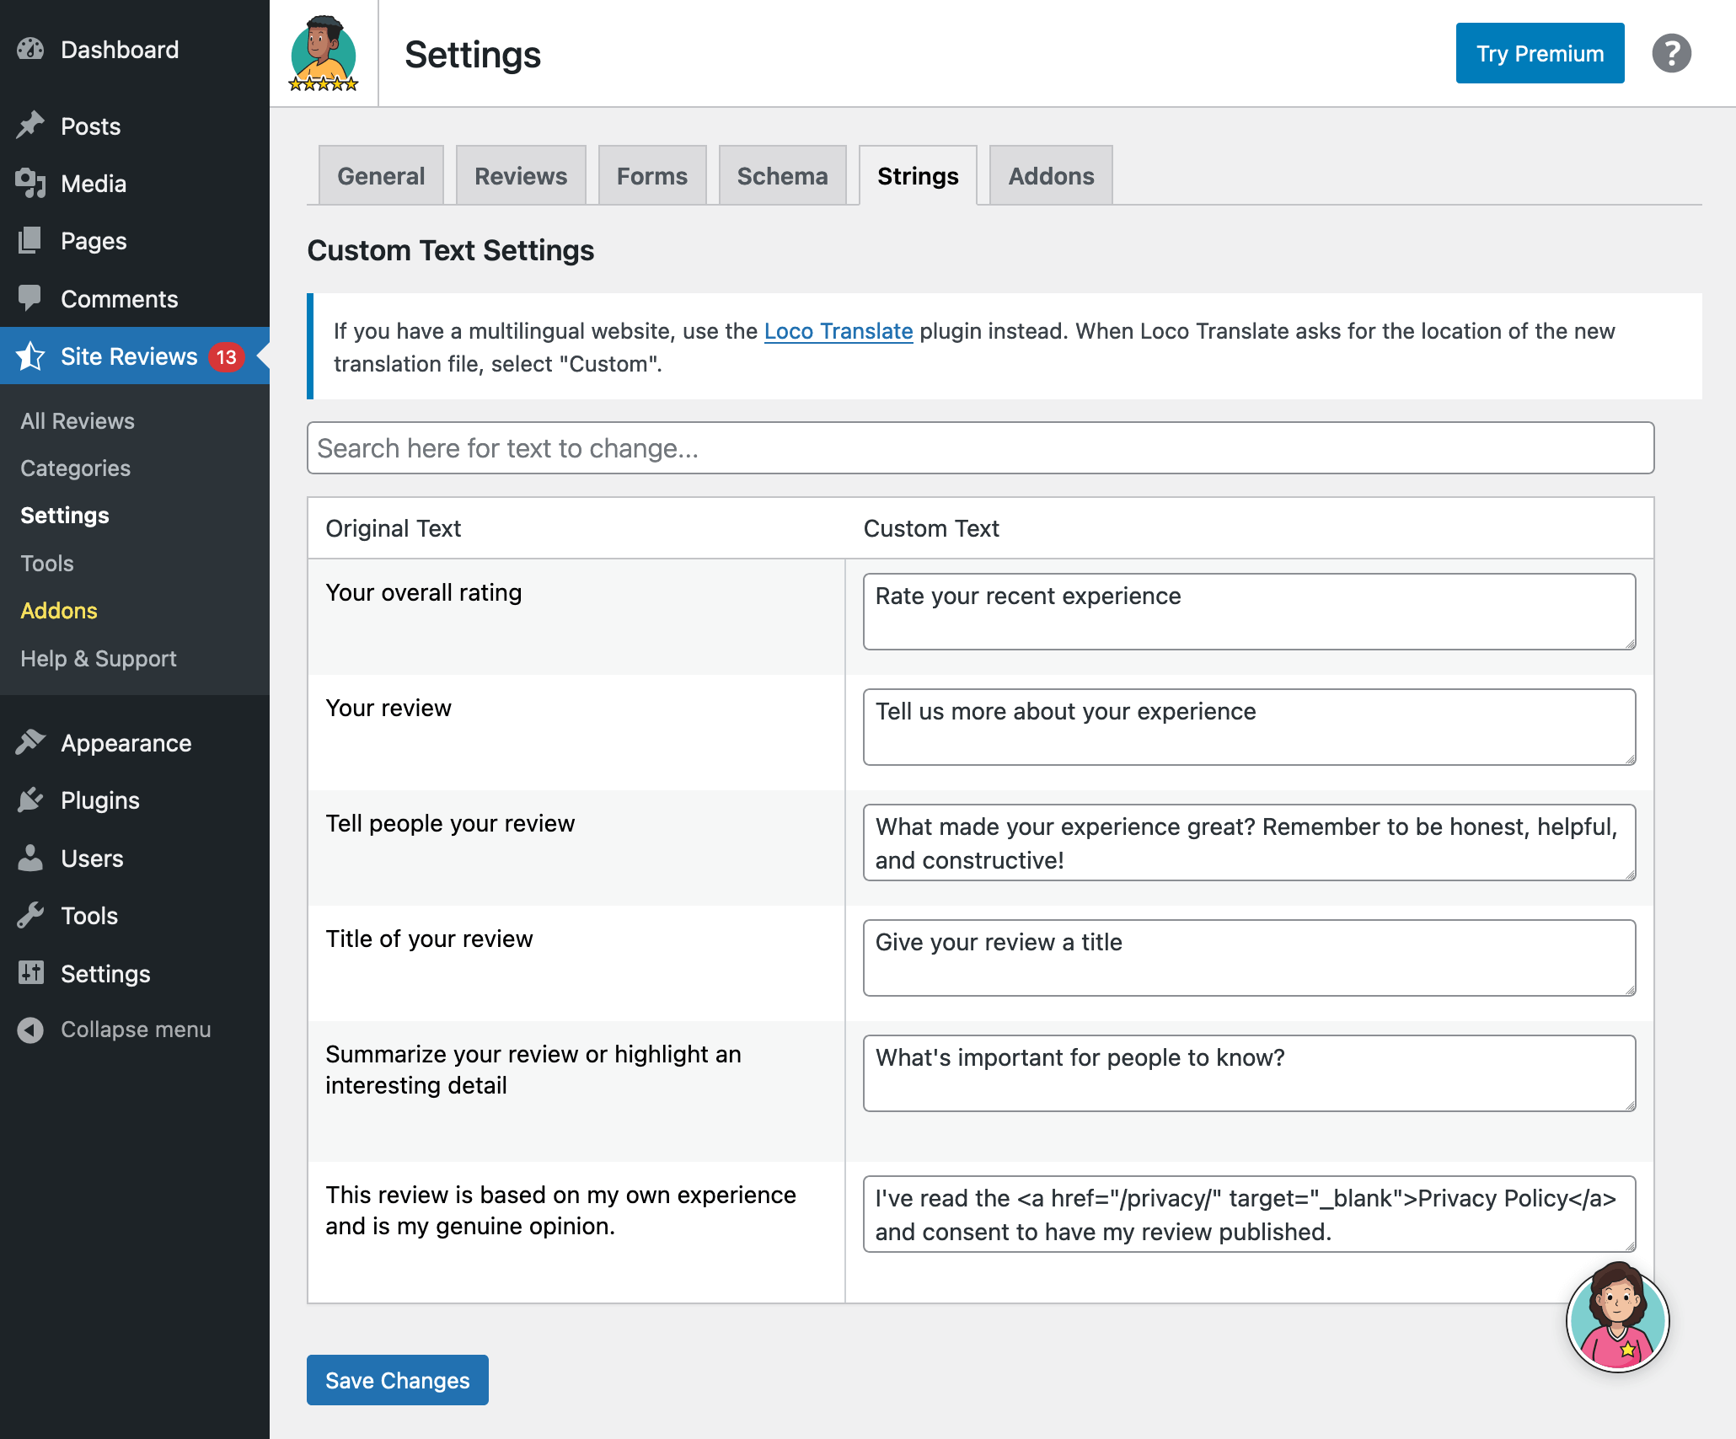Open All Reviews submenu item
Screen dimensions: 1736x1439
(78, 420)
